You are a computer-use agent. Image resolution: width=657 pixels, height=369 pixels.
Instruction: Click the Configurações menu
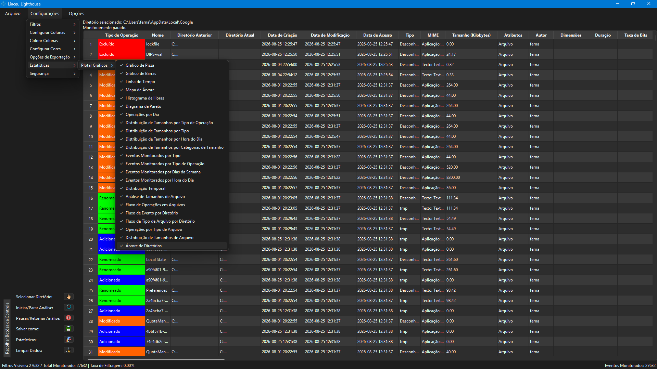[45, 13]
